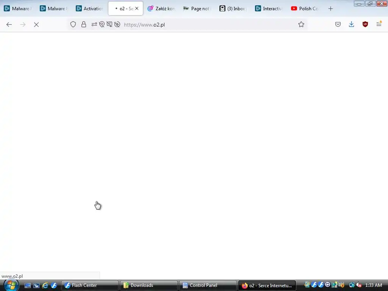Image resolution: width=388 pixels, height=291 pixels.
Task: Switch to Control Panel taskbar window
Action: point(208,285)
